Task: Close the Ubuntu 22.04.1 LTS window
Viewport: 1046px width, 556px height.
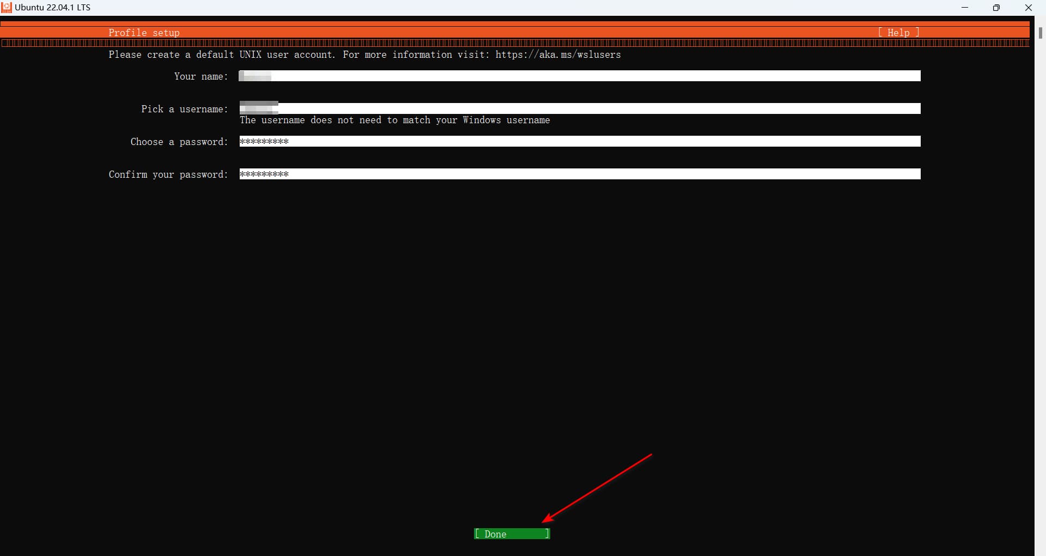Action: click(1029, 8)
